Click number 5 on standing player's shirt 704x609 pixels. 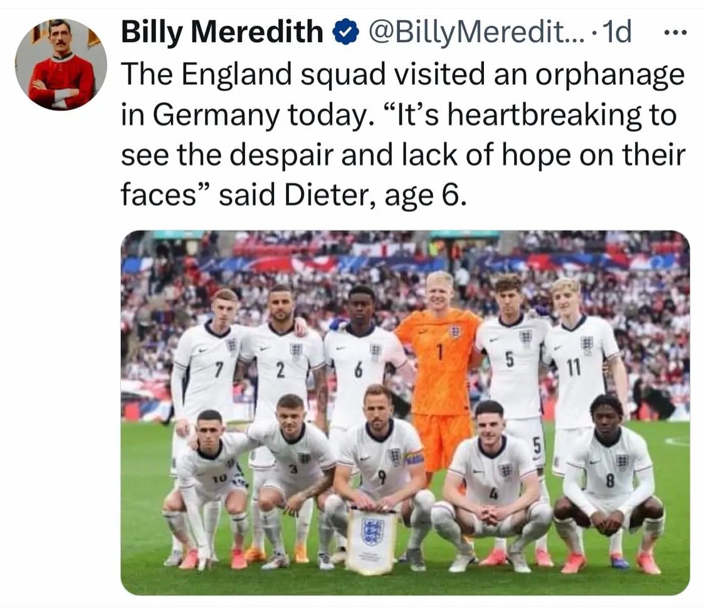click(509, 359)
